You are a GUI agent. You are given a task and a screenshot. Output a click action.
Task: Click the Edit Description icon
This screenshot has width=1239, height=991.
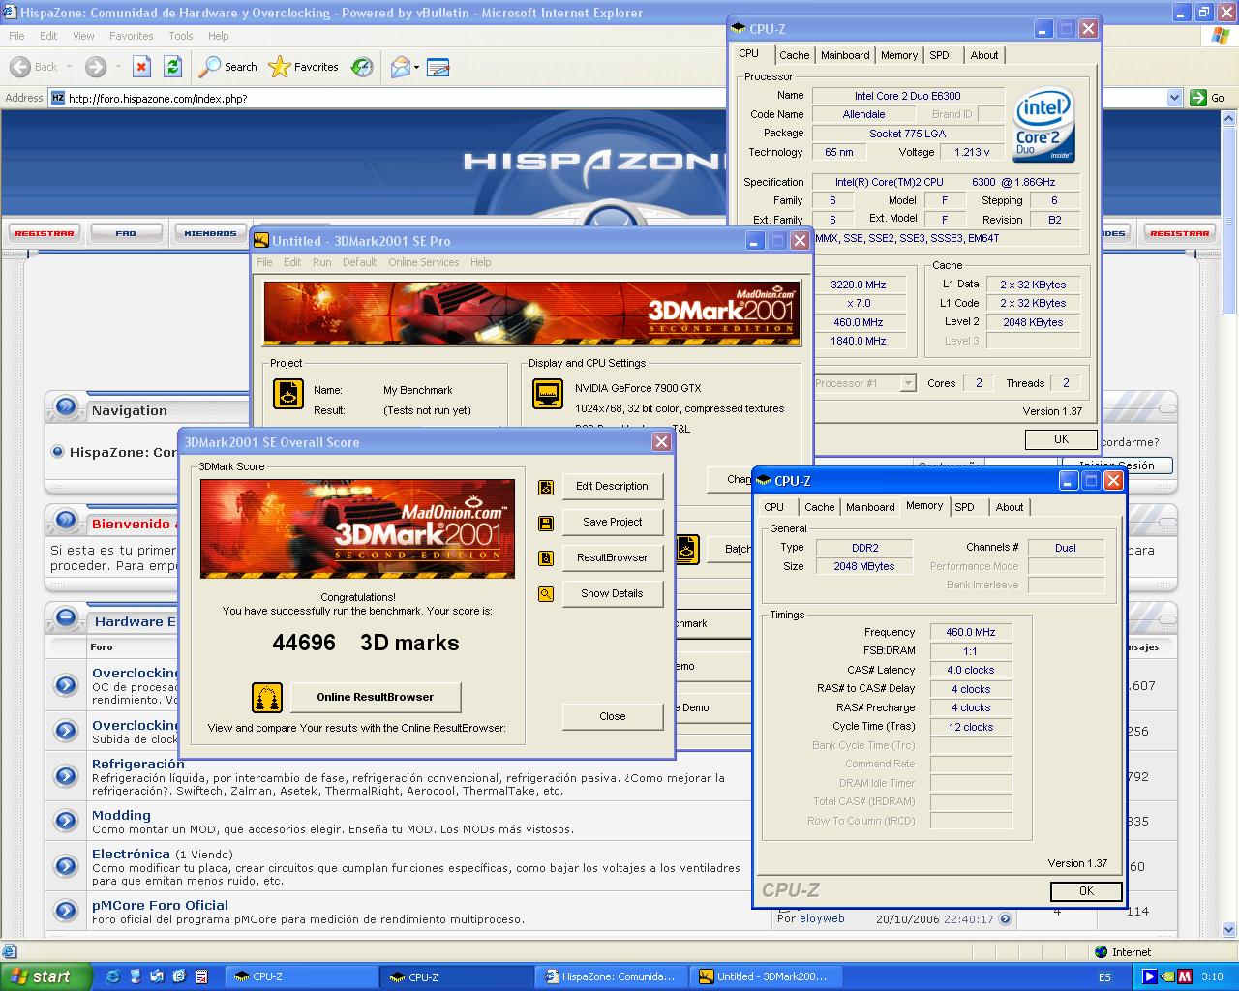[x=546, y=487]
